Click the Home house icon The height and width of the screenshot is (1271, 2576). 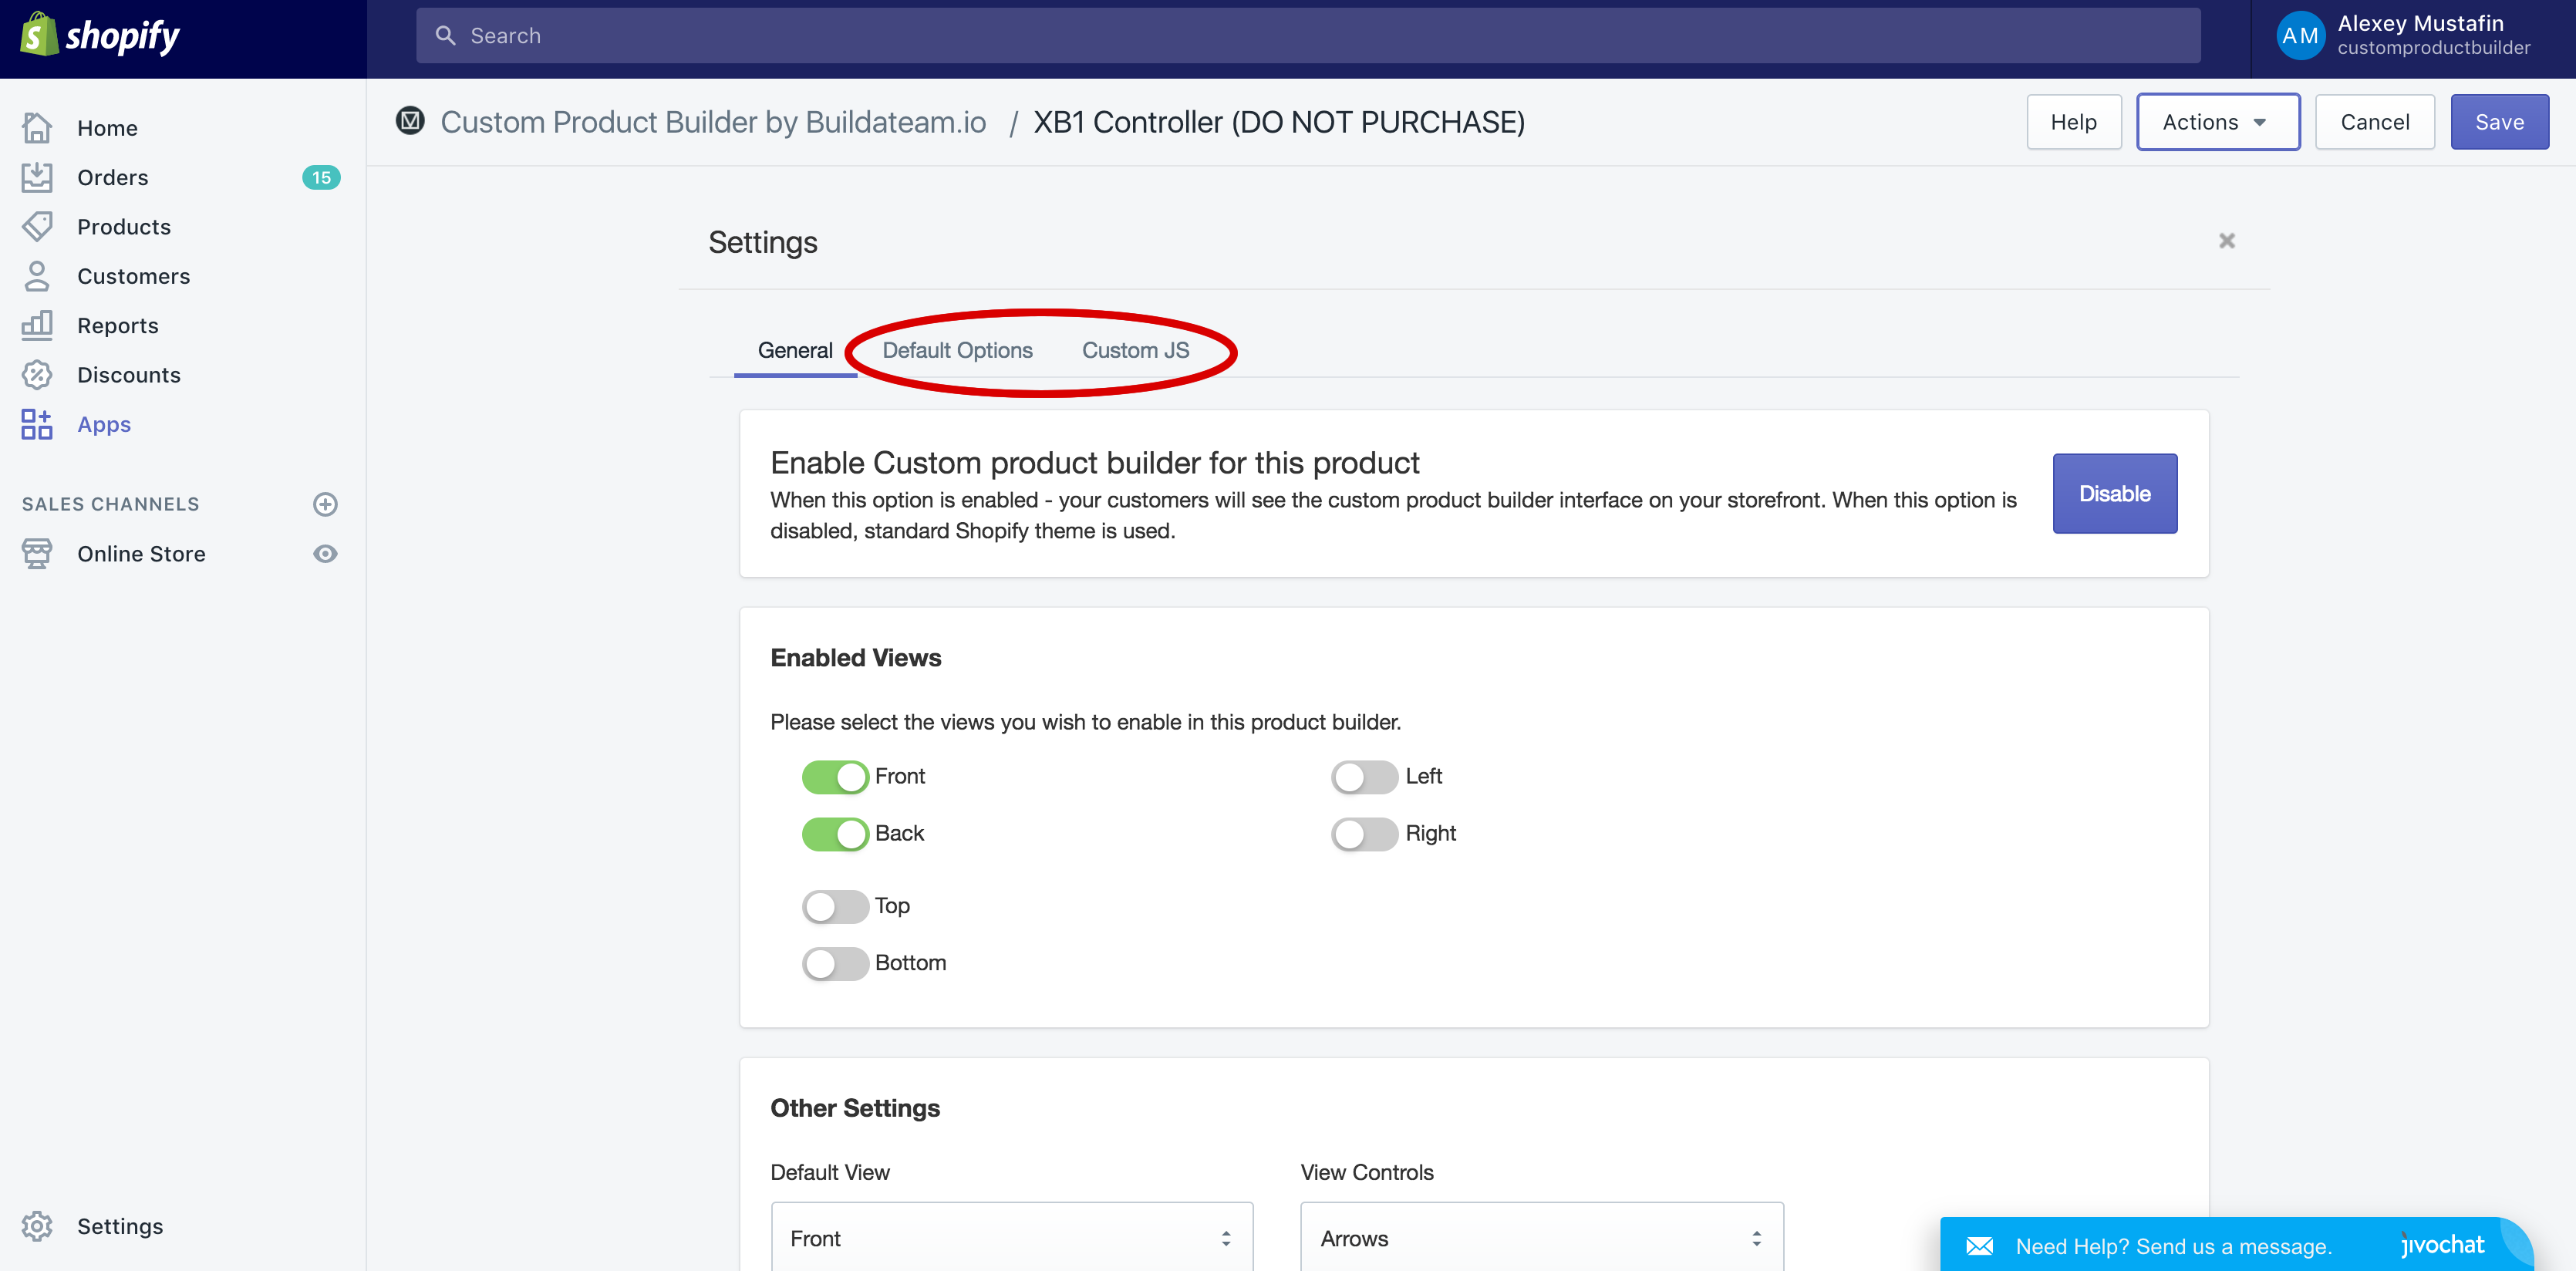click(x=37, y=128)
